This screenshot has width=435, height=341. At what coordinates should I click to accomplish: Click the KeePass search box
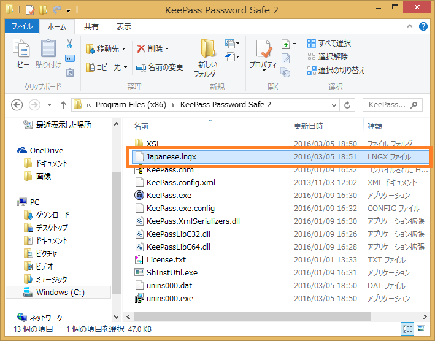click(x=392, y=105)
